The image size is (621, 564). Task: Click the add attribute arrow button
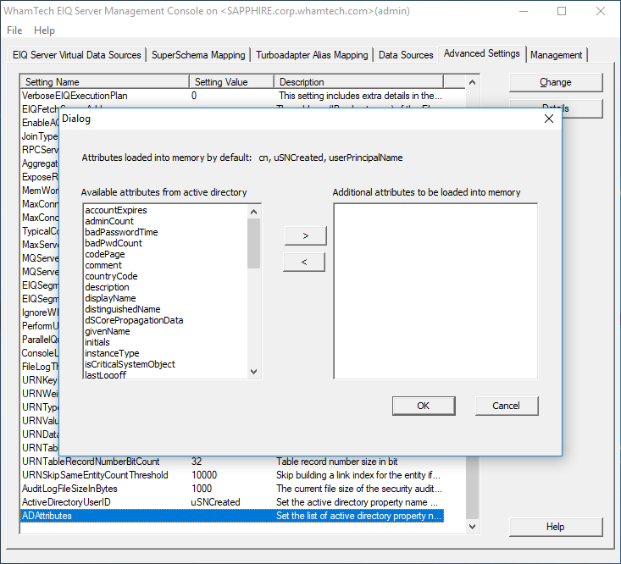point(304,235)
